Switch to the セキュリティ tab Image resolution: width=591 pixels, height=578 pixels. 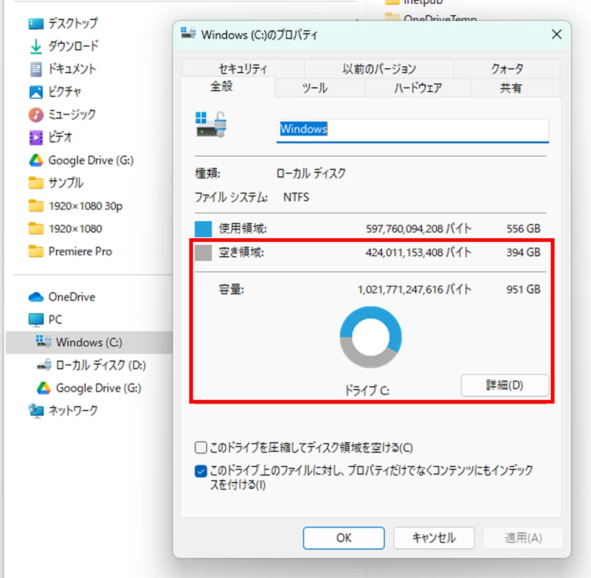pos(243,69)
